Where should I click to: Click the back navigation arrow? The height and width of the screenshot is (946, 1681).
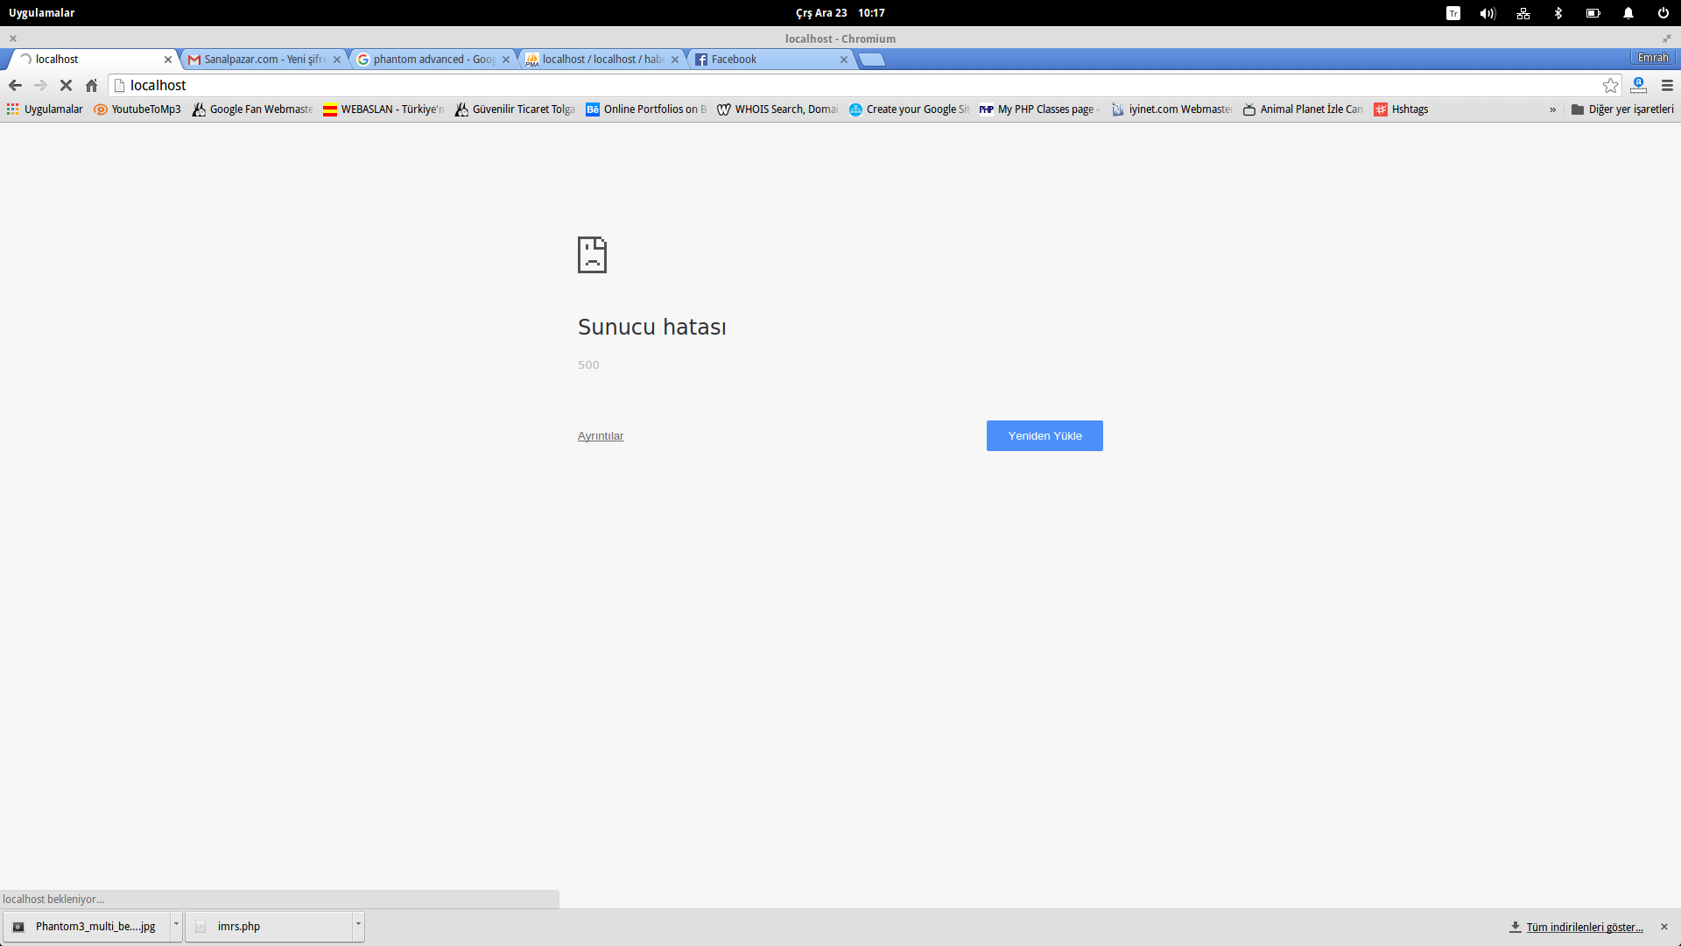pyautogui.click(x=15, y=85)
